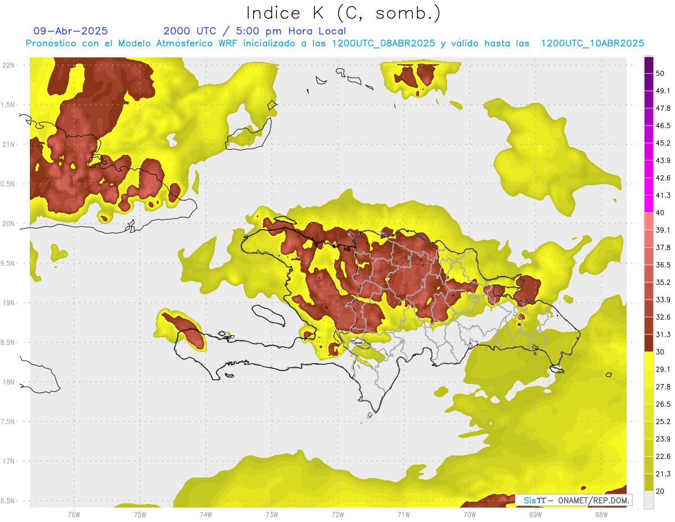Click the colorbar value "43.9"
Viewport: 675px width, 522px height.
pyautogui.click(x=663, y=160)
